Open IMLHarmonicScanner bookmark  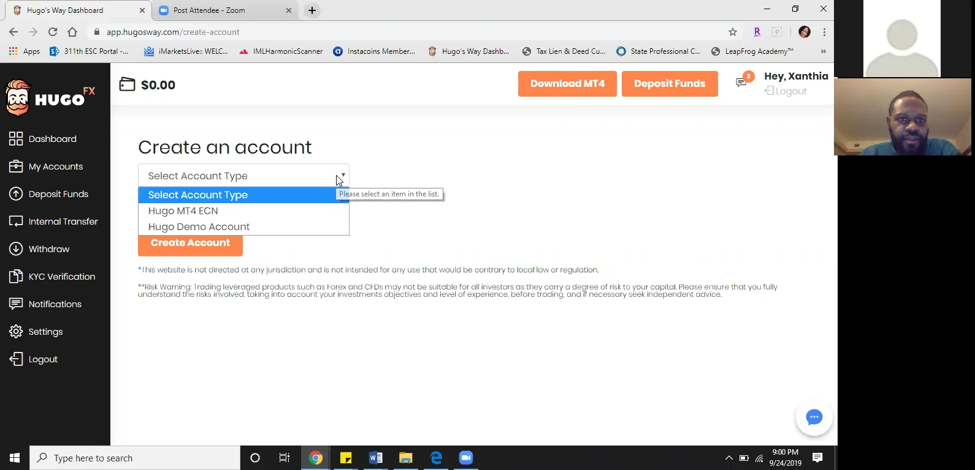281,51
